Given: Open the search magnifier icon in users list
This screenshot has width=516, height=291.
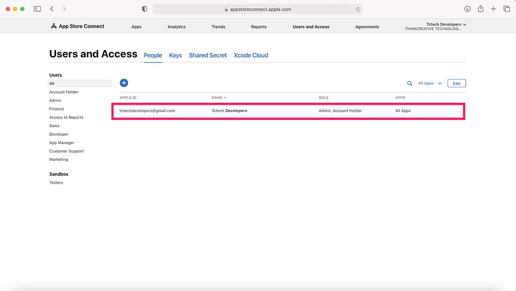Looking at the screenshot, I should pos(410,83).
